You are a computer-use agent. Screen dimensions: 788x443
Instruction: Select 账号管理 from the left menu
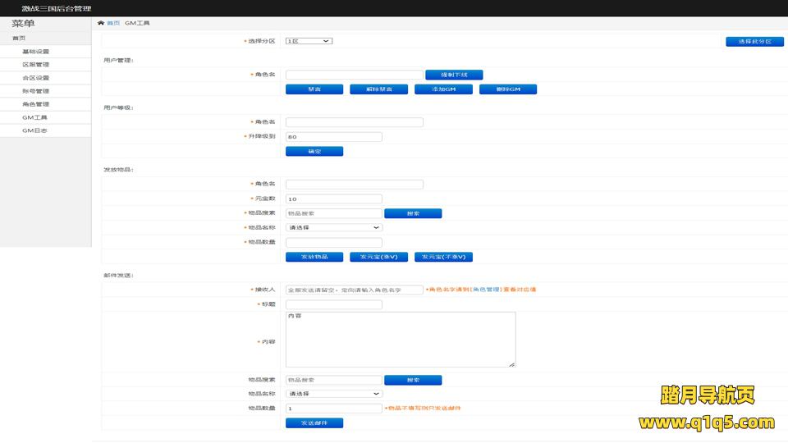click(35, 91)
